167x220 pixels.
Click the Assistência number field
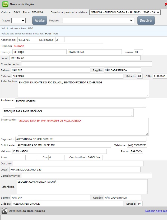pos(27,40)
